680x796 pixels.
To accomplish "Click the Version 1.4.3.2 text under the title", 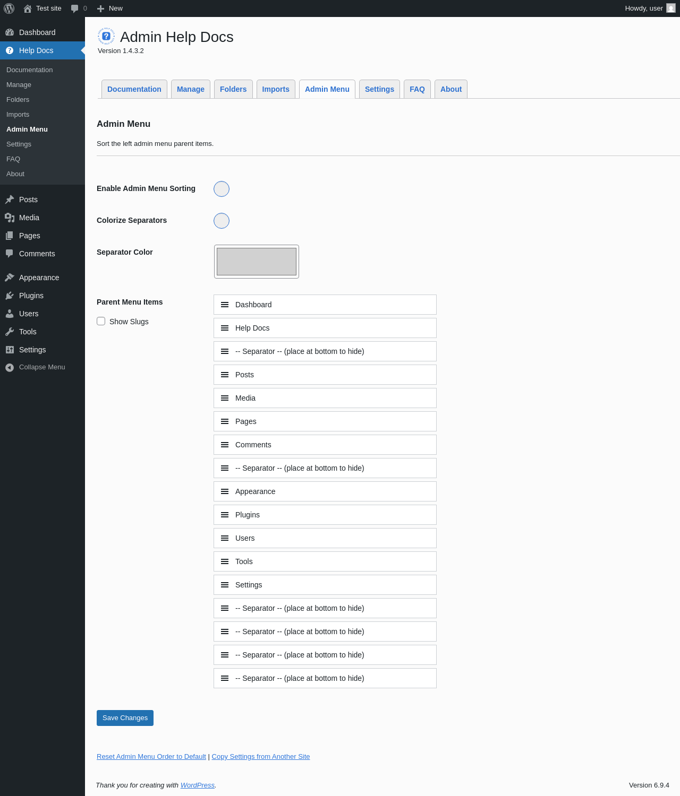I will pos(121,51).
